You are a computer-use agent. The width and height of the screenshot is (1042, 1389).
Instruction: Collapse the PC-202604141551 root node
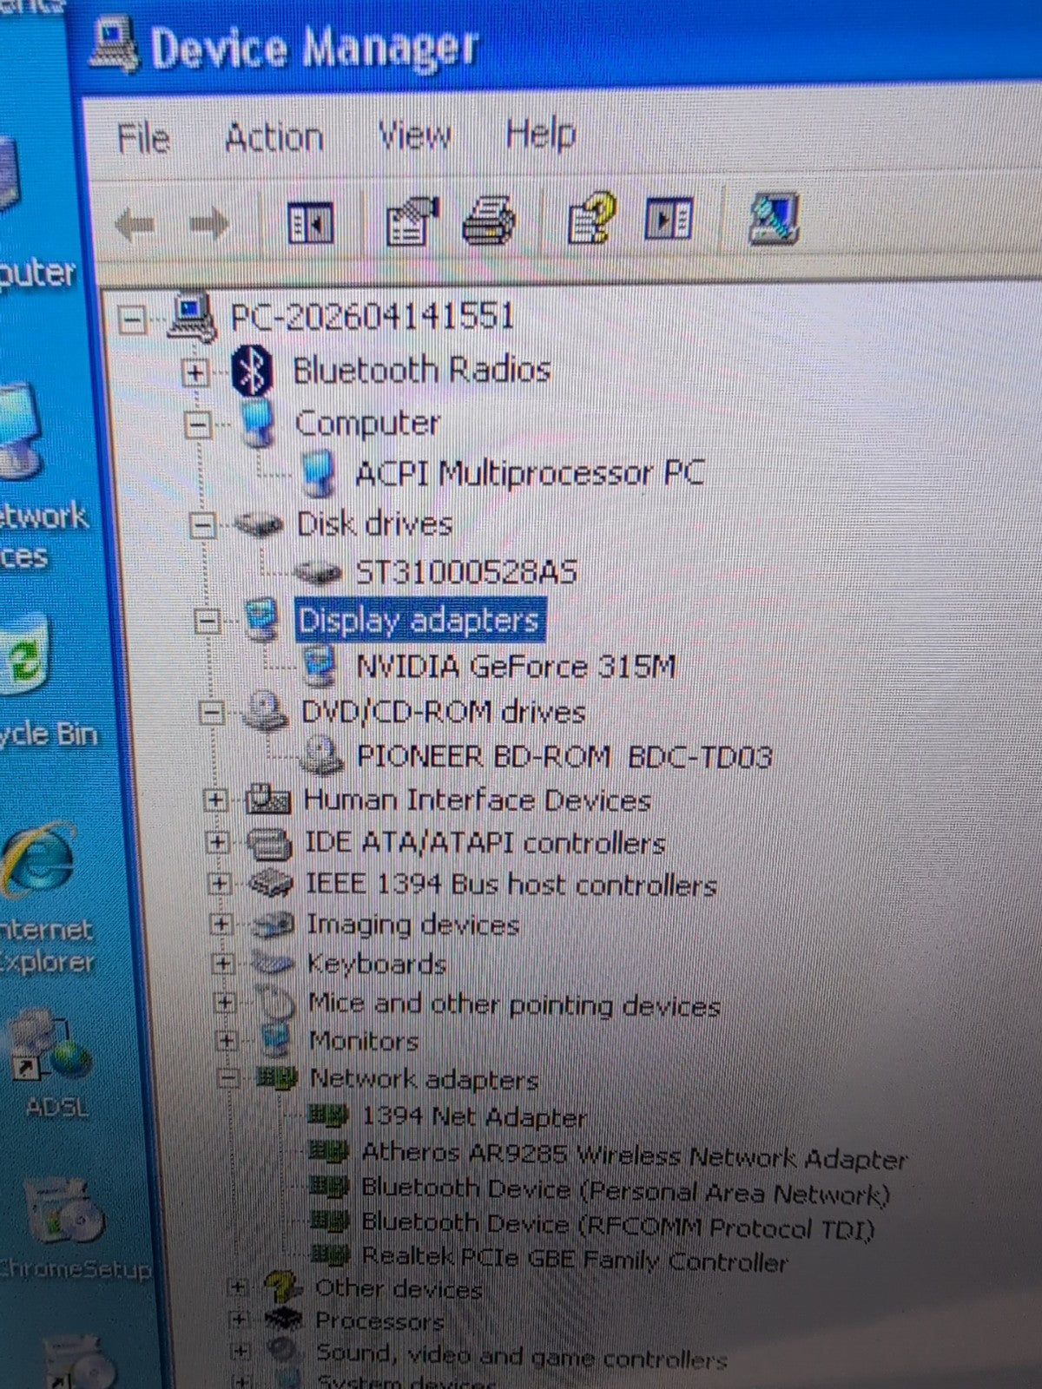tap(132, 319)
